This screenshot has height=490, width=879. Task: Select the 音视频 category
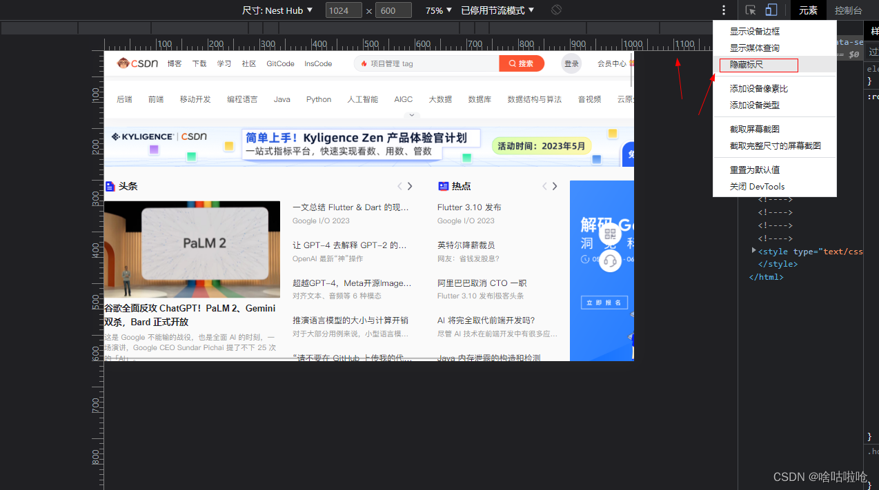589,99
